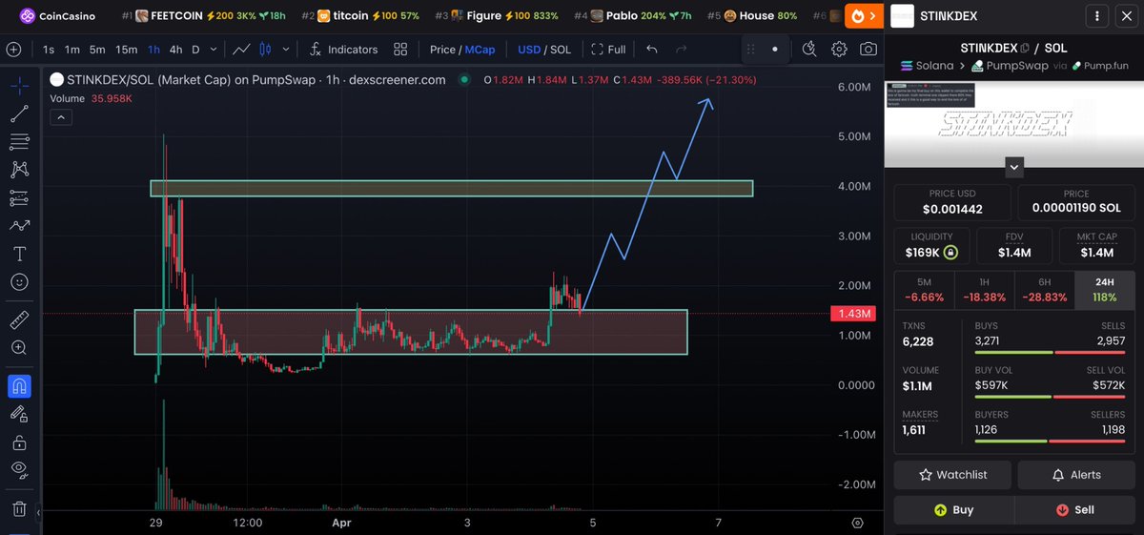This screenshot has height=535, width=1144.
Task: Open the PumpSwap DEX link
Action: (1010, 66)
